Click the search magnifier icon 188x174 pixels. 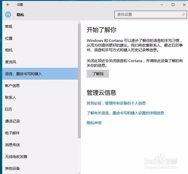click(183, 14)
